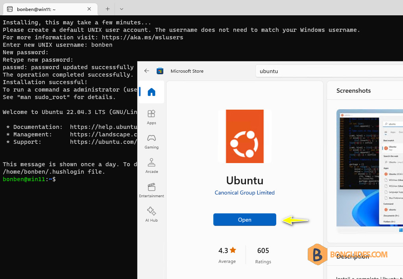Open the Arcade section in the Store sidebar

(x=152, y=166)
